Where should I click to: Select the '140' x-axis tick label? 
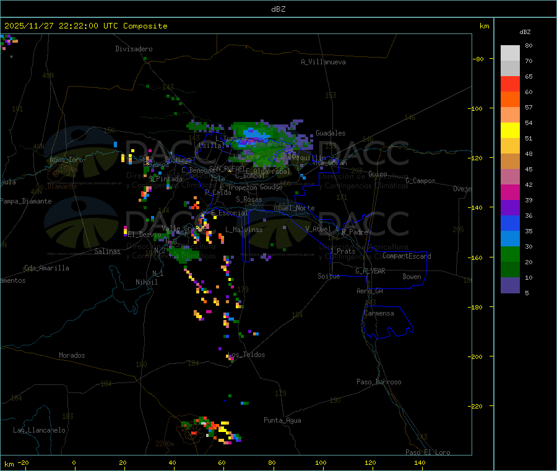point(420,462)
